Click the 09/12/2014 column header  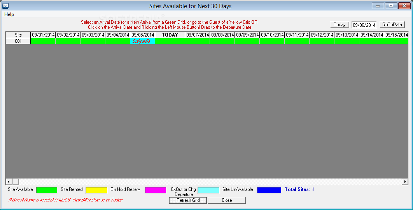tap(322, 35)
